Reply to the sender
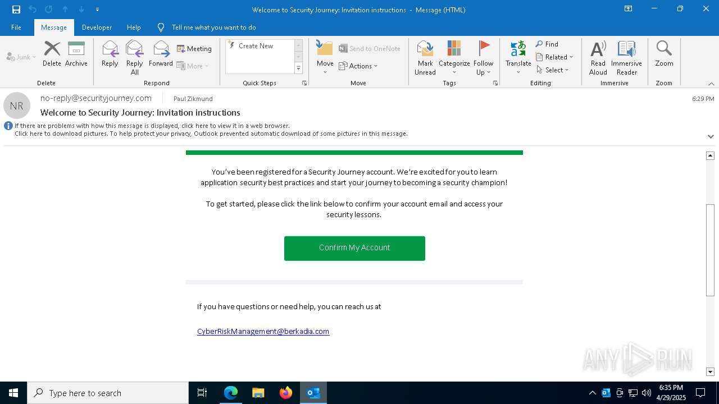 point(110,54)
